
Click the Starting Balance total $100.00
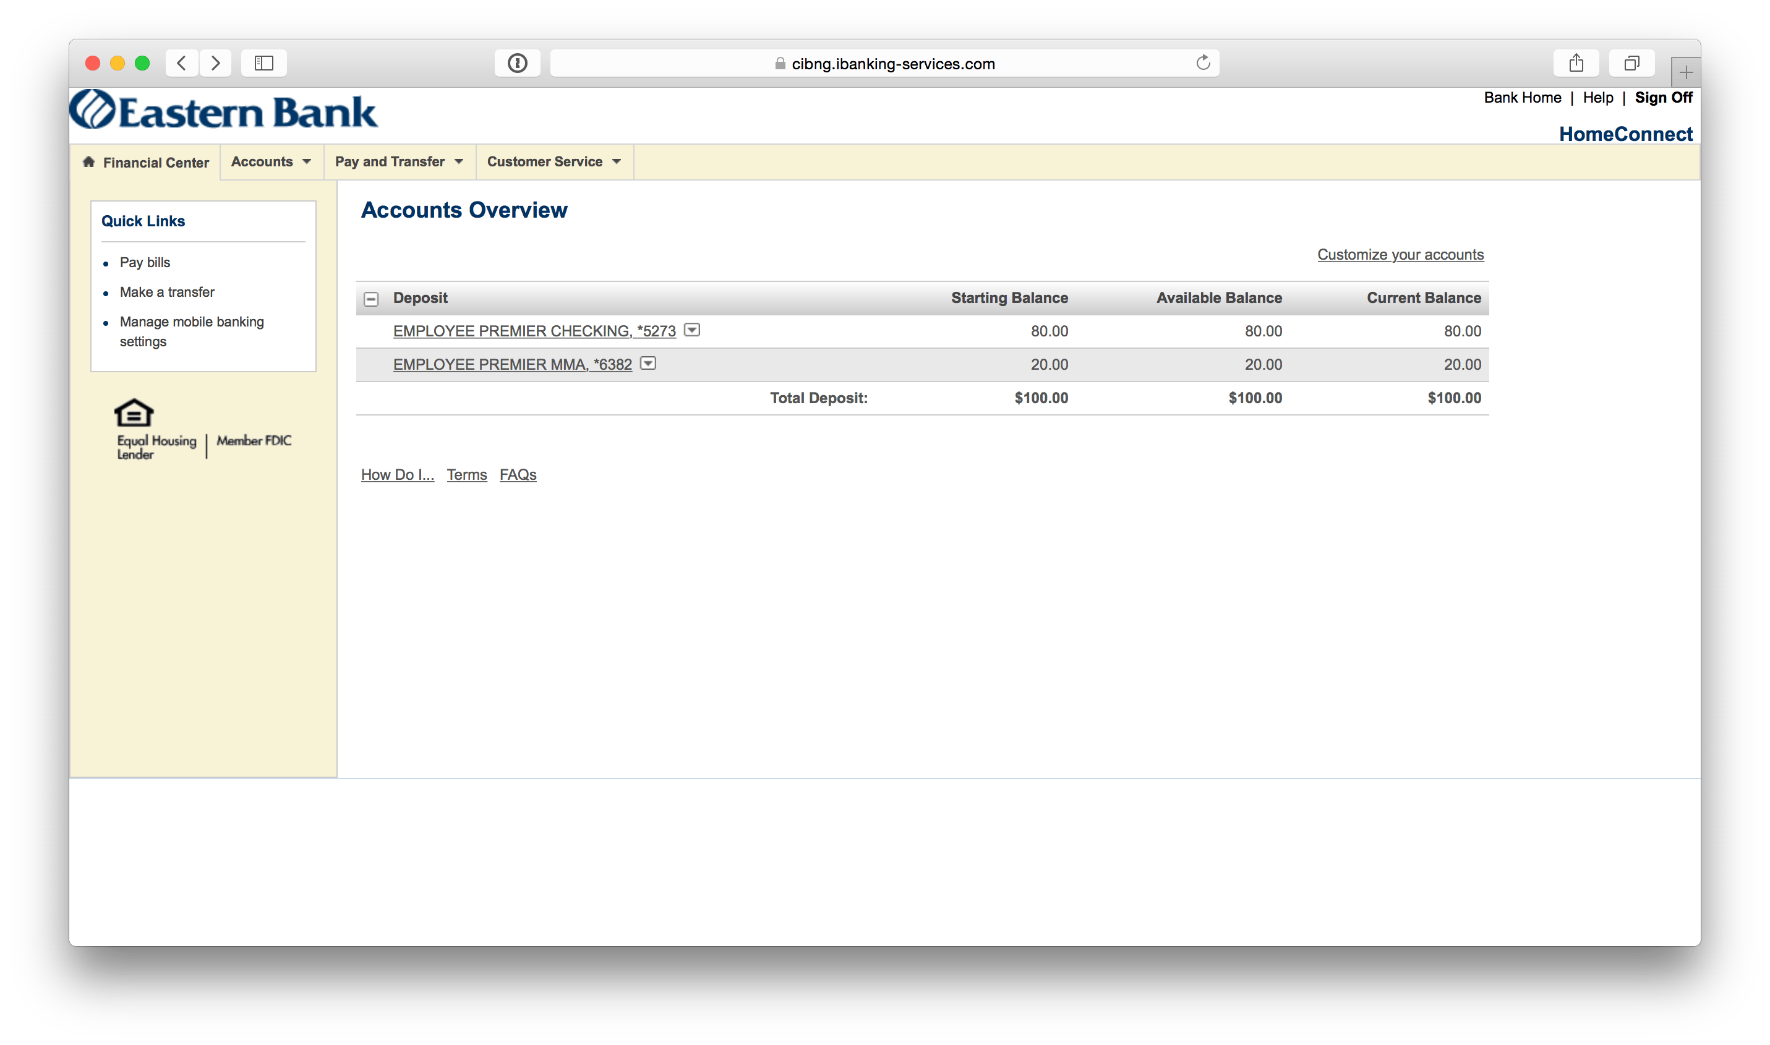point(1041,398)
